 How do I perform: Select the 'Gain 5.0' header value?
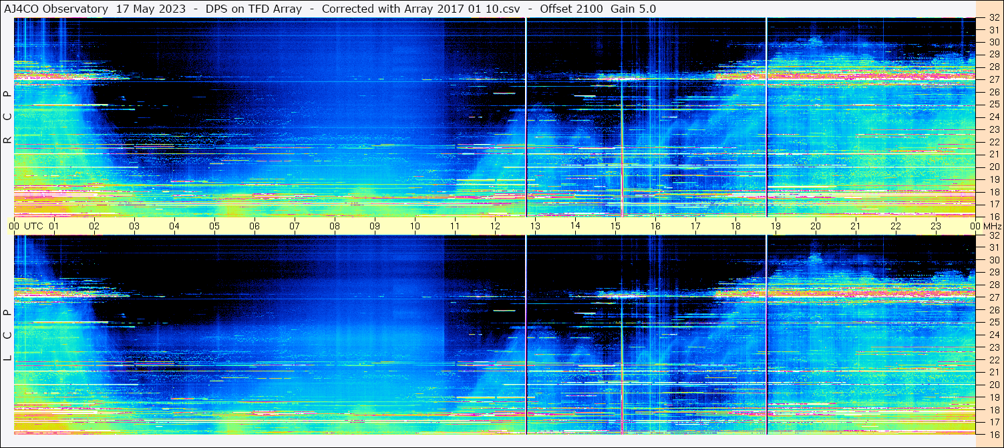click(x=633, y=9)
